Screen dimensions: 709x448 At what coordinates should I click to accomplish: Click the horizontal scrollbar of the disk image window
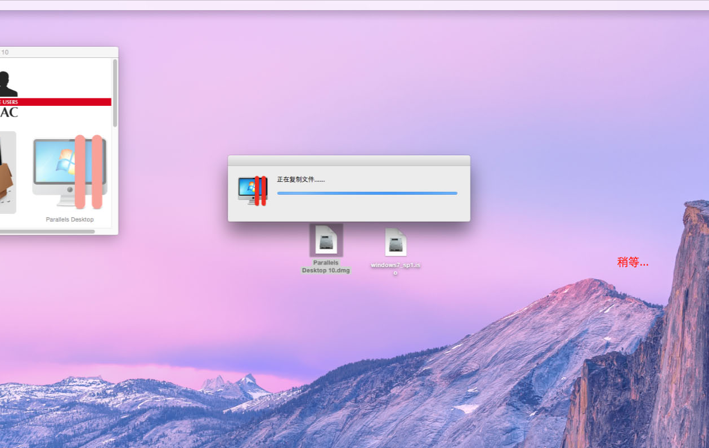point(47,231)
